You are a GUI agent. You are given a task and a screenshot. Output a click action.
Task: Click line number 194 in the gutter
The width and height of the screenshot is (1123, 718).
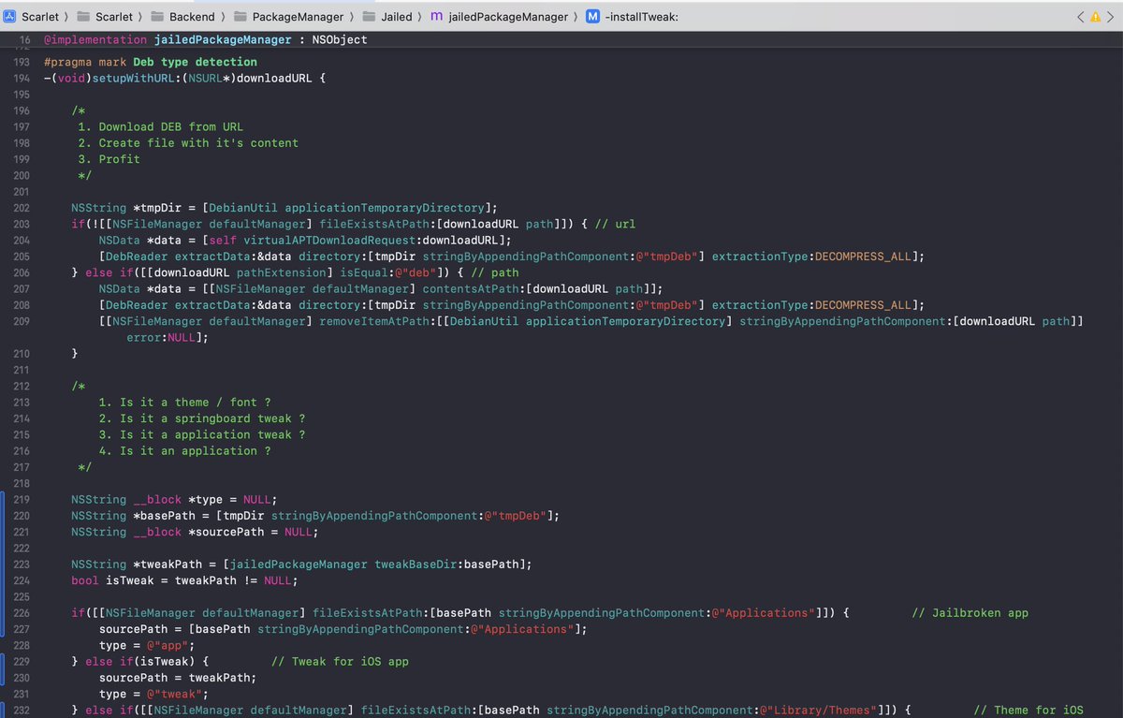[22, 77]
